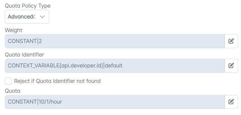
Task: Click the 'CONSTANT' text inside the Quota field
Action: tap(22, 102)
